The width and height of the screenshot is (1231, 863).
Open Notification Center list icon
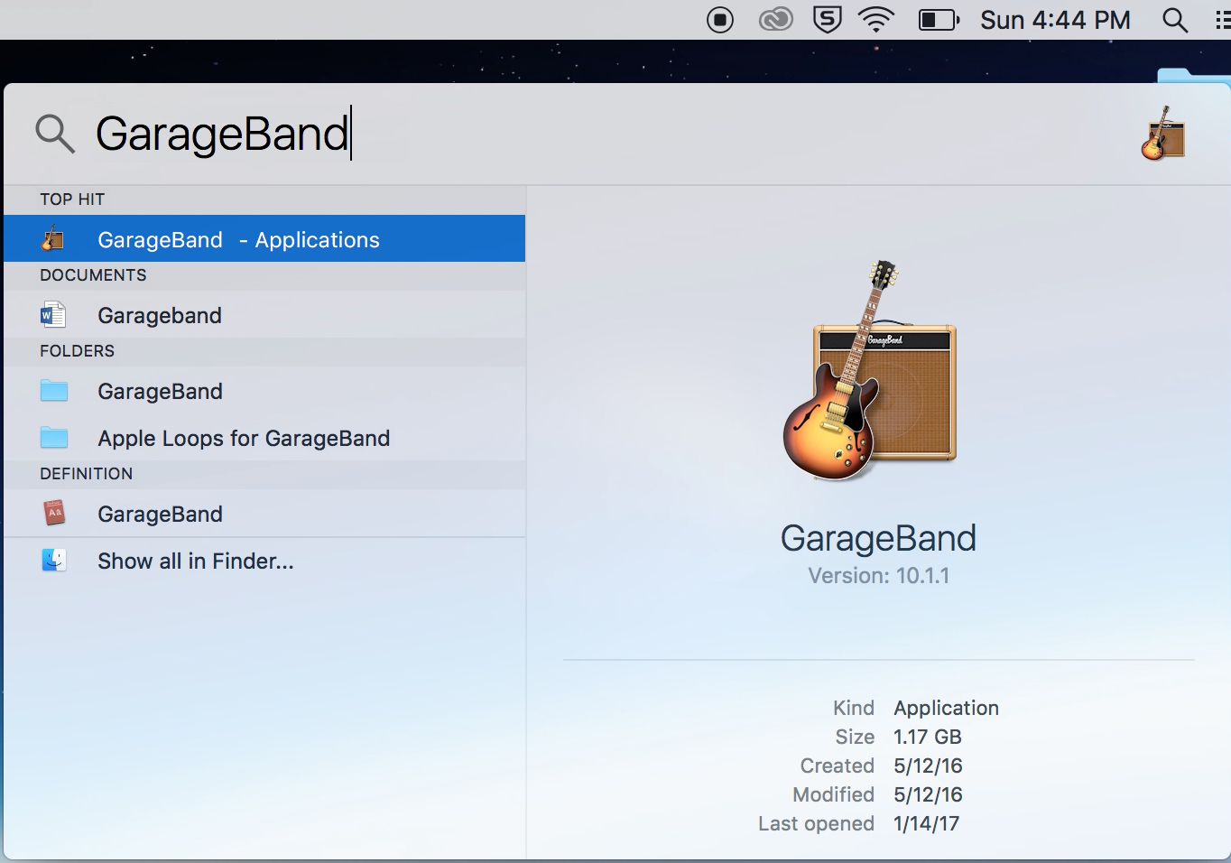click(x=1222, y=20)
